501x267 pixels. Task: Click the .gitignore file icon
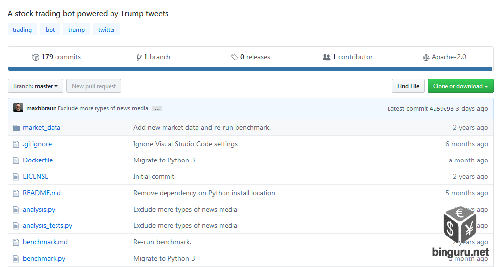(x=16, y=144)
